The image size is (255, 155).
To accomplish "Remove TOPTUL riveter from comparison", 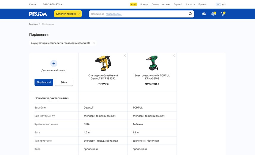I will coord(174,56).
